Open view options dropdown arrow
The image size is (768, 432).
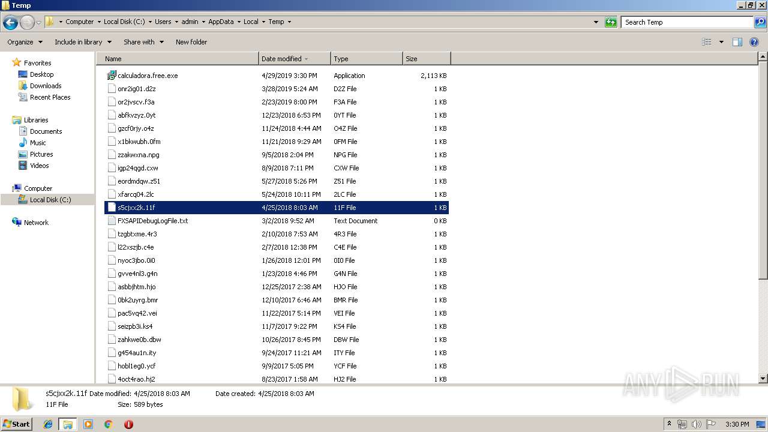pos(721,42)
